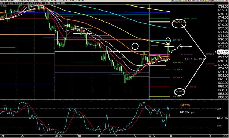Click the 1728.00 price axis label
This screenshot has width=229, height=138.
click(223, 39)
